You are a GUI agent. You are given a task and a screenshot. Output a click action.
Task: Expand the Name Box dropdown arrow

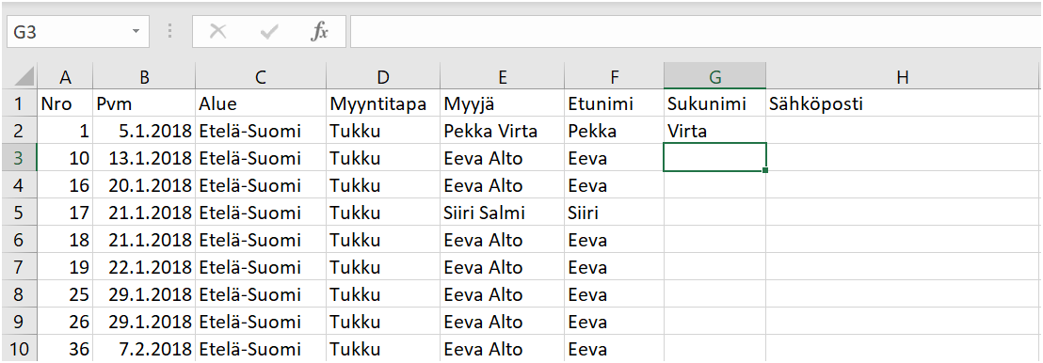[136, 32]
